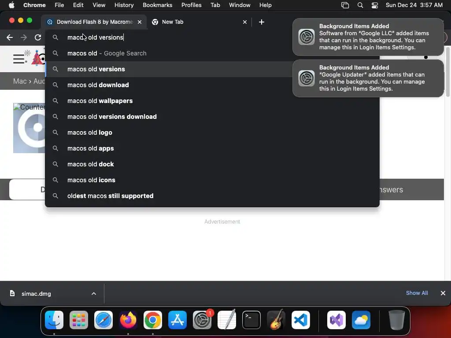Close the Download Flash 8 tab
The image size is (451, 338).
pos(140,22)
